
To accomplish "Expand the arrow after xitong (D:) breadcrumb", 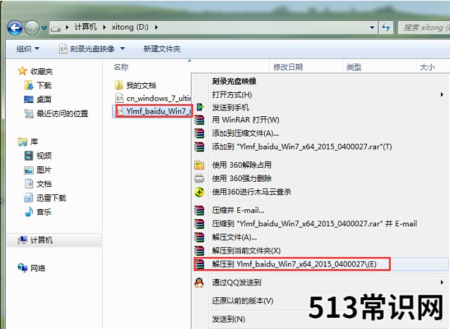I will 156,27.
